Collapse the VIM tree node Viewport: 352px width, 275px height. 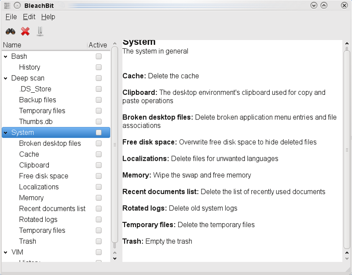pyautogui.click(x=6, y=252)
